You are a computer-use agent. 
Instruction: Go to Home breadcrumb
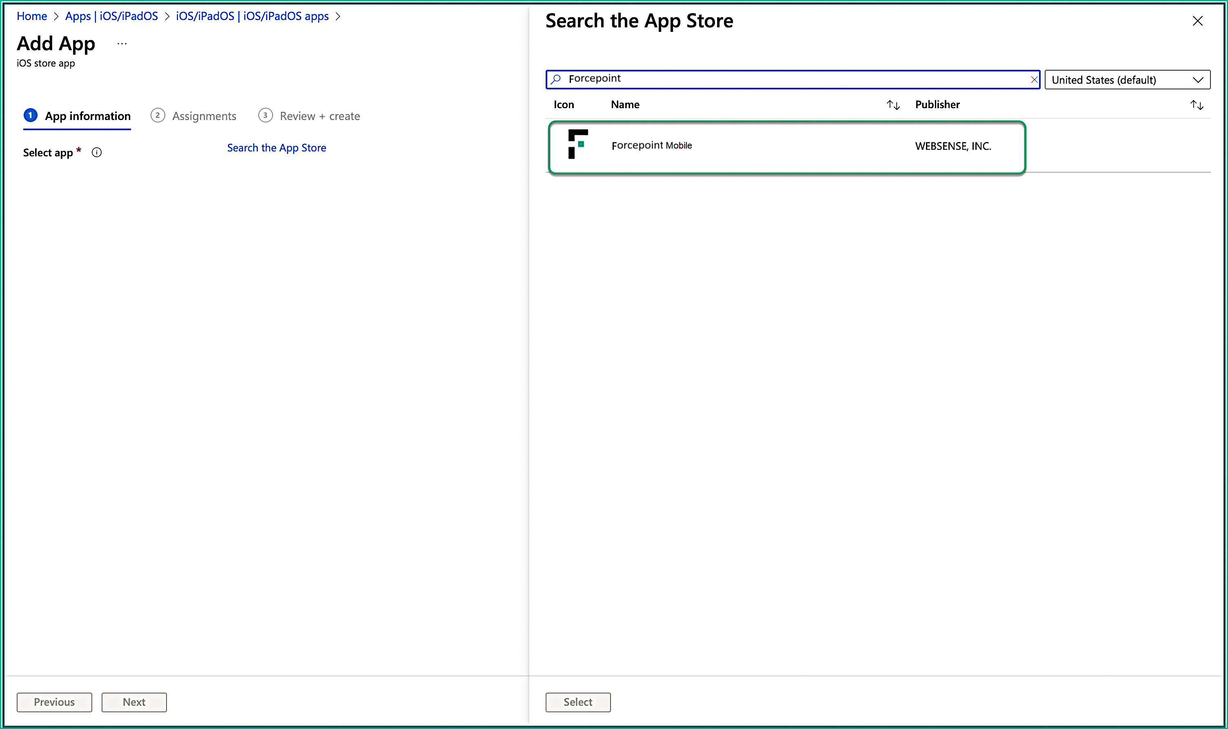[32, 16]
